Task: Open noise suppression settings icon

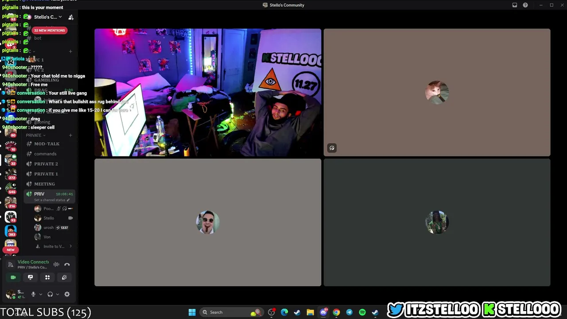Action: [x=56, y=265]
